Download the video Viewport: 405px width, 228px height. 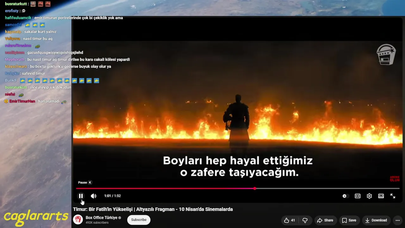[x=376, y=220]
